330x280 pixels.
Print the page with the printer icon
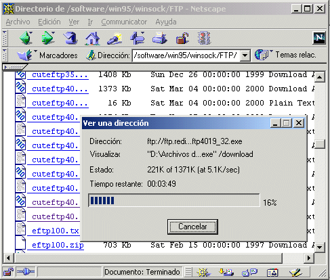click(159, 38)
